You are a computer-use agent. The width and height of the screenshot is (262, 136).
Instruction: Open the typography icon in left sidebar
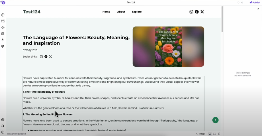tap(3, 40)
